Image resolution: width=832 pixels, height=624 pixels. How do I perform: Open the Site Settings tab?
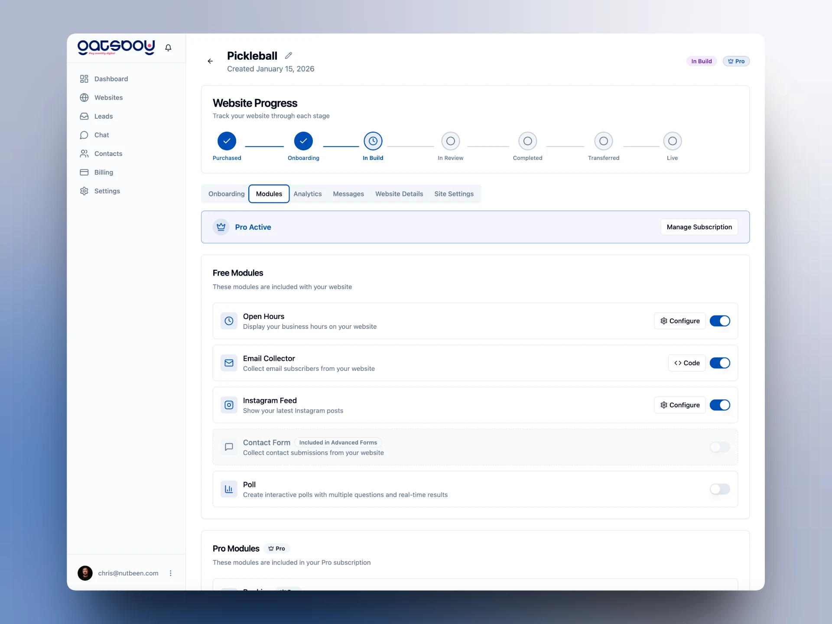(454, 194)
